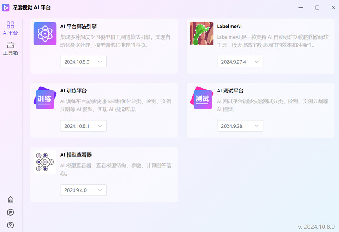Image resolution: width=339 pixels, height=232 pixels.
Task: Go to home via sidebar house icon
Action: coord(10,199)
